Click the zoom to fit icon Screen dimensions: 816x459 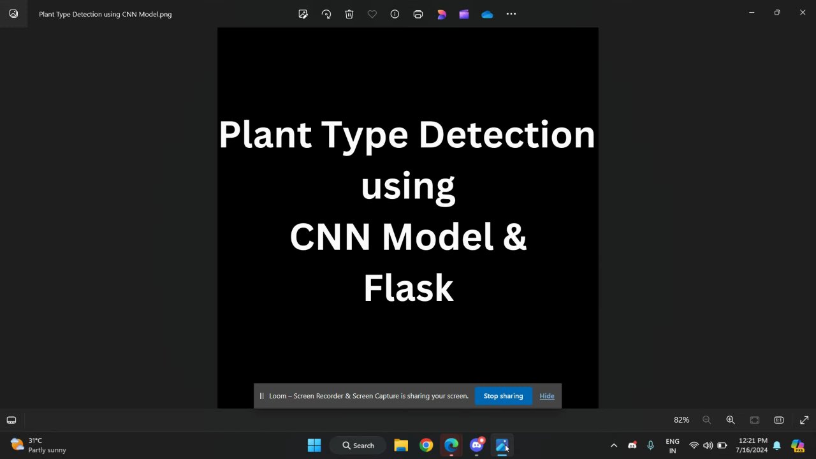pyautogui.click(x=755, y=420)
